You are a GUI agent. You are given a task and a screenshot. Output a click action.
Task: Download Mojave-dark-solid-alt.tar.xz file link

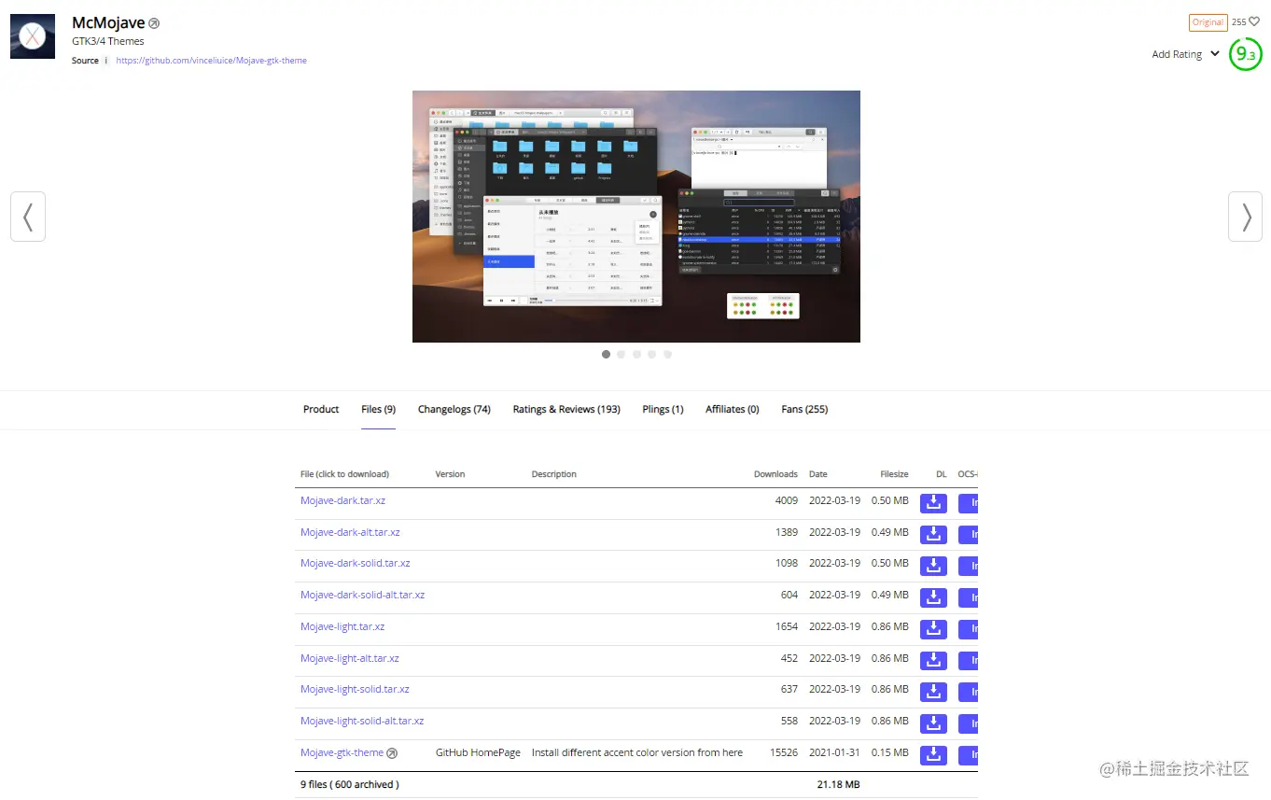[362, 596]
